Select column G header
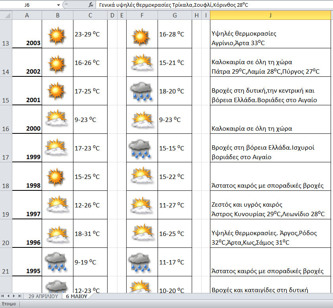The height and width of the screenshot is (308, 333). (x=174, y=15)
